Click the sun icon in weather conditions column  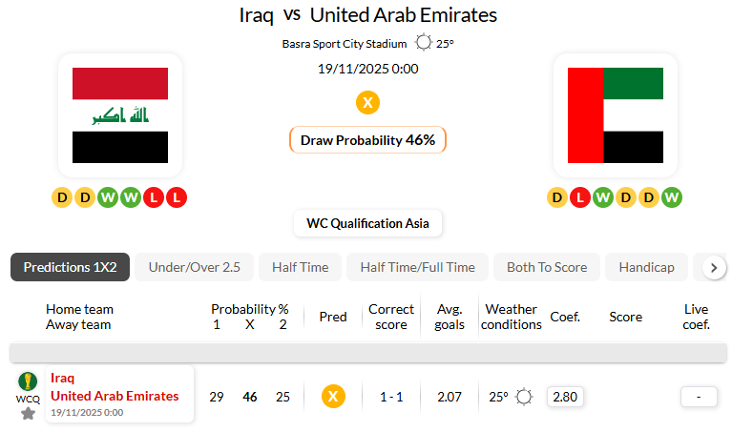(523, 397)
